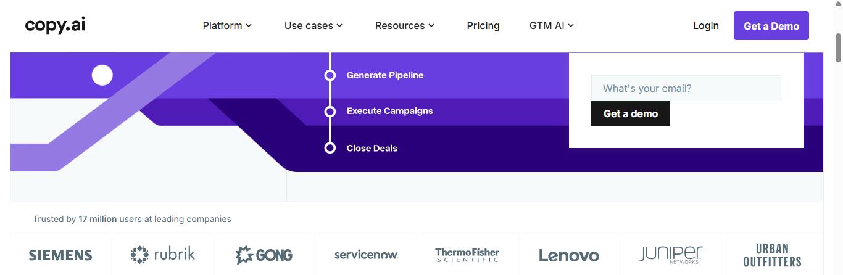Screen dimensions: 843x275
Task: Click the Thermo Fisher Scientific logo
Action: [x=467, y=255]
